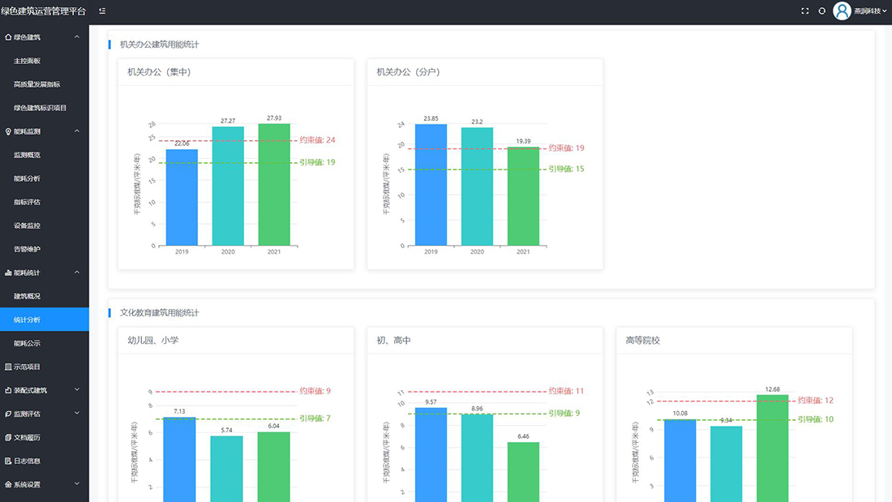Expand the 装配式建筑 menu group
The height and width of the screenshot is (502, 892).
(x=77, y=390)
